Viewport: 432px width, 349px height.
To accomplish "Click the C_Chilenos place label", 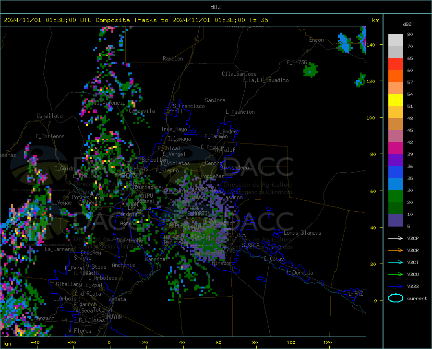I will tap(50, 136).
